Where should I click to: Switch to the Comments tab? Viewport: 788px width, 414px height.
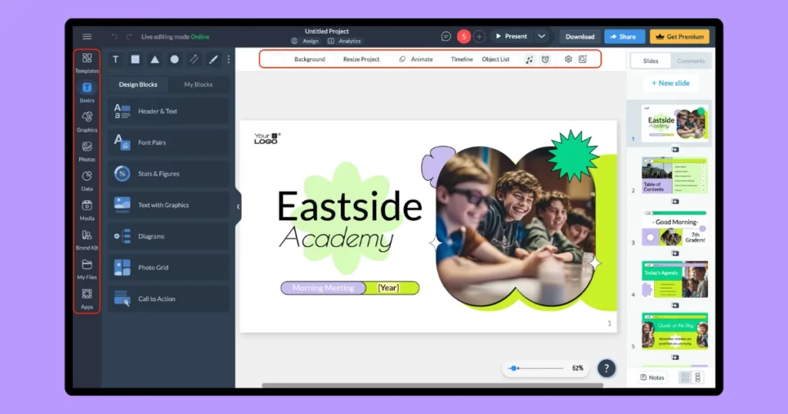690,61
